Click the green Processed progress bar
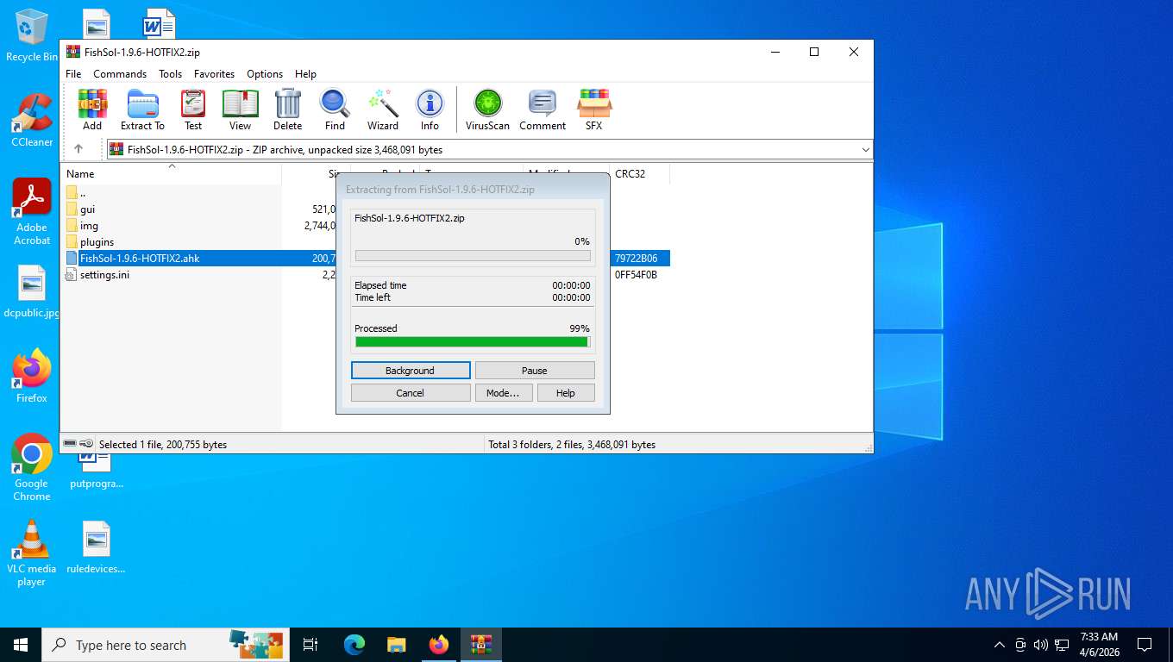 coord(473,342)
